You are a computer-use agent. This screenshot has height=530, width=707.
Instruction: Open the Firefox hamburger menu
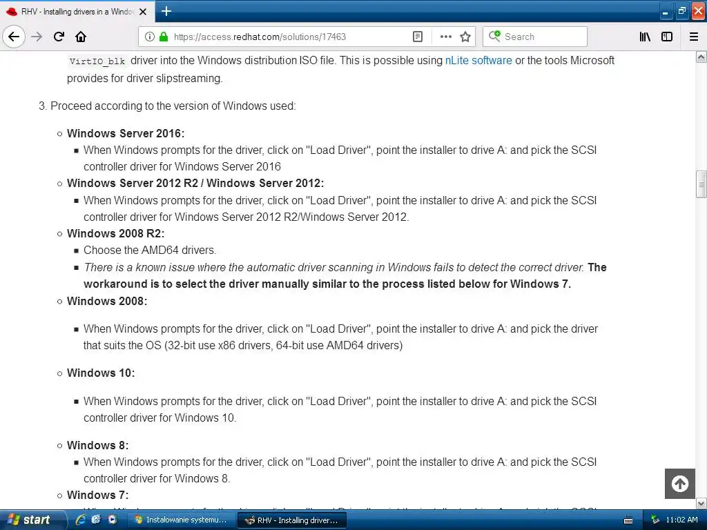(x=694, y=37)
